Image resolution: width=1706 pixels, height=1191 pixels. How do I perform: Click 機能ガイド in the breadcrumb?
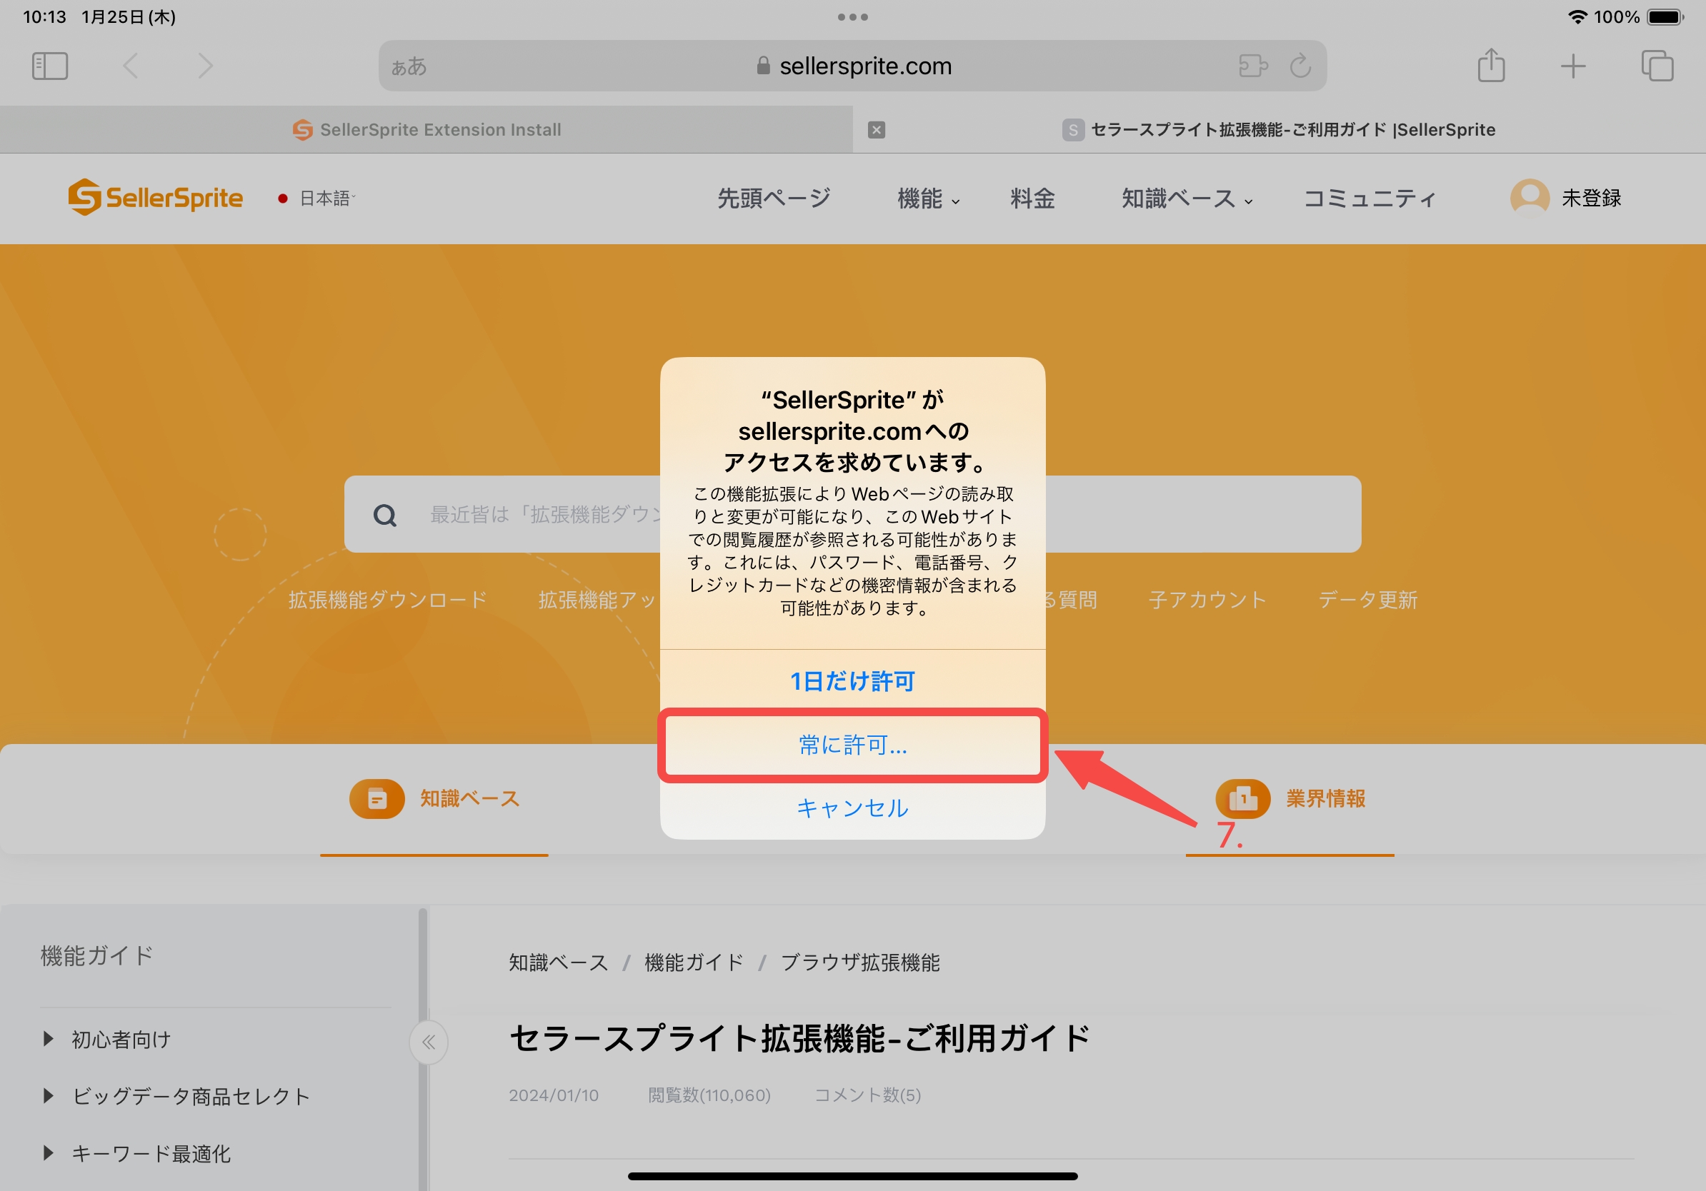coord(694,963)
